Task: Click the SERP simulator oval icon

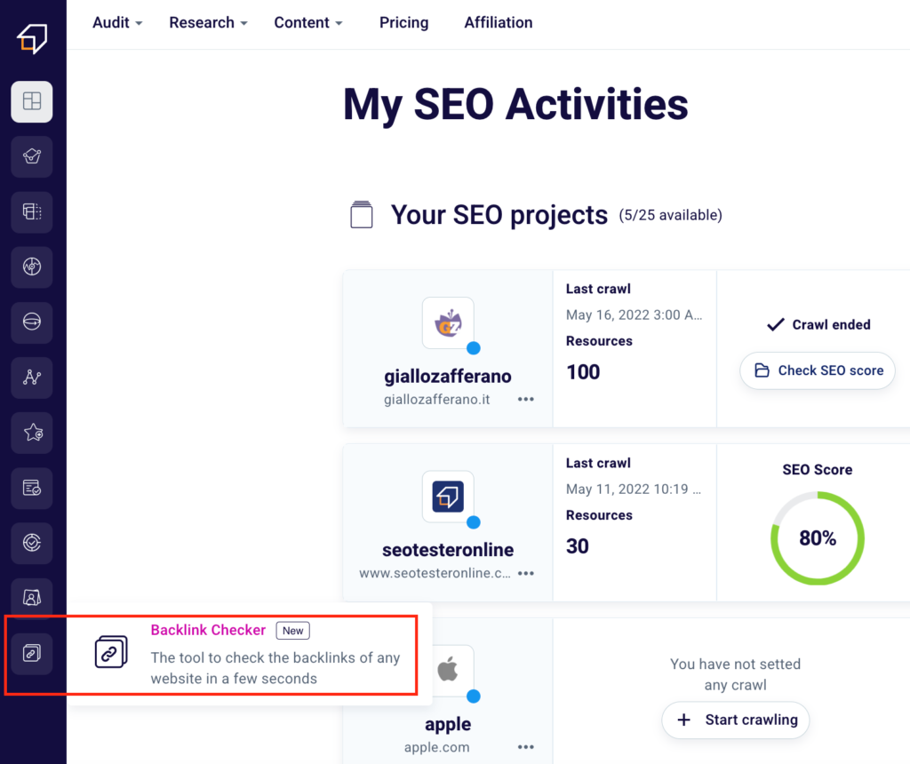Action: pyautogui.click(x=32, y=322)
